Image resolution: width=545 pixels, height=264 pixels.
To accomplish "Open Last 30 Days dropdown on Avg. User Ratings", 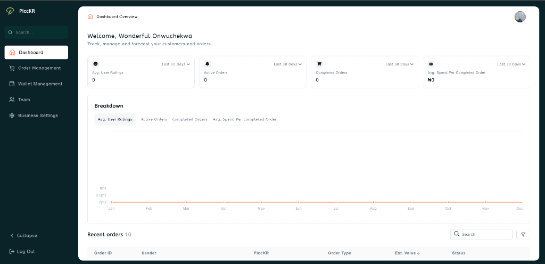I will (x=176, y=64).
